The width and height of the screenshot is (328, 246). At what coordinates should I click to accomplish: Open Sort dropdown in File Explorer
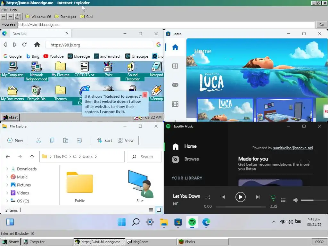click(x=105, y=140)
